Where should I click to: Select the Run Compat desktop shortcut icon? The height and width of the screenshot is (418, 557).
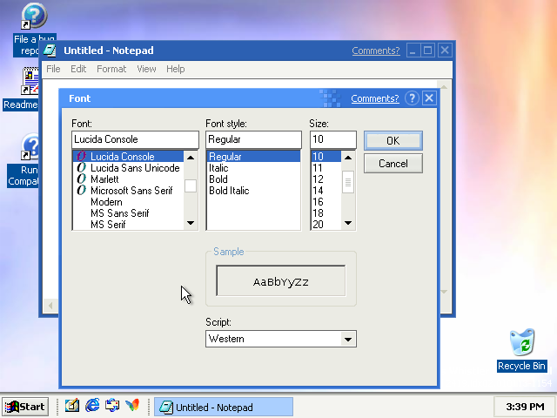click(x=30, y=146)
